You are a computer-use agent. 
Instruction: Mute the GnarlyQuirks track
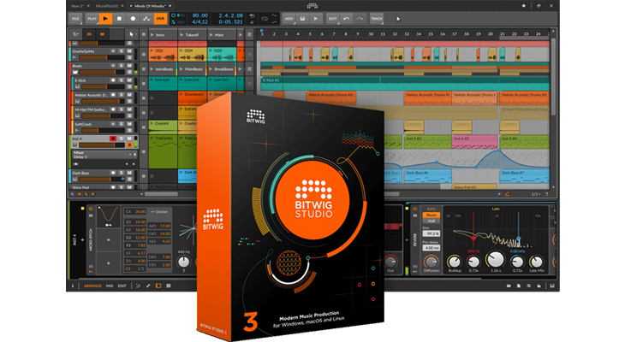tap(129, 51)
